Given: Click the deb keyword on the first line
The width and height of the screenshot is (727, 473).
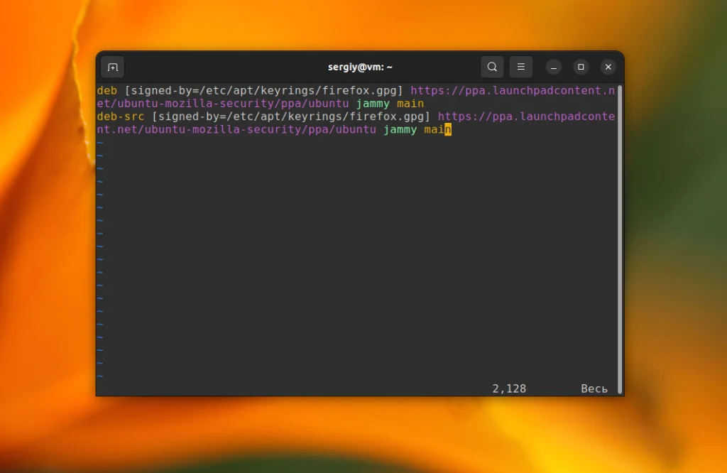Looking at the screenshot, I should tap(106, 90).
